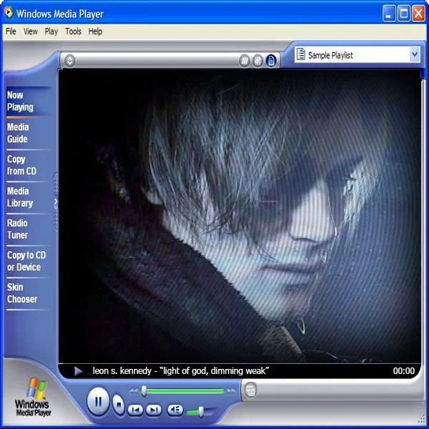Viewport: 429px width, 429px height.
Task: Click the playlist document icon next to Sample Playlist
Action: tap(301, 54)
